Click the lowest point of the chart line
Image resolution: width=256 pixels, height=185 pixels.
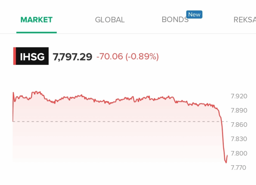[226, 163]
